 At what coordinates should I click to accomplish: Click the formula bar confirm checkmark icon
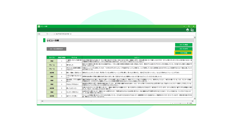pyautogui.click(x=52, y=34)
